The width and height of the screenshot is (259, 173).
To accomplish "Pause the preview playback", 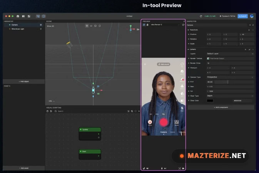I will point(162,168).
